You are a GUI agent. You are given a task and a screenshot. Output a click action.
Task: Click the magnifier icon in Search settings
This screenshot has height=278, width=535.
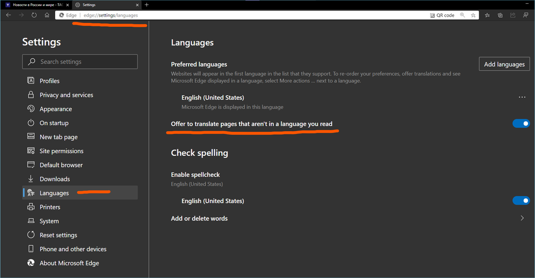(x=32, y=62)
